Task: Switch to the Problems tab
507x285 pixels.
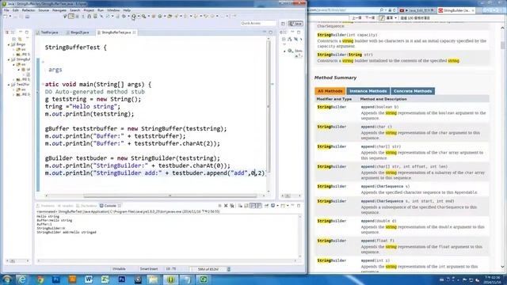Action: click(x=46, y=206)
